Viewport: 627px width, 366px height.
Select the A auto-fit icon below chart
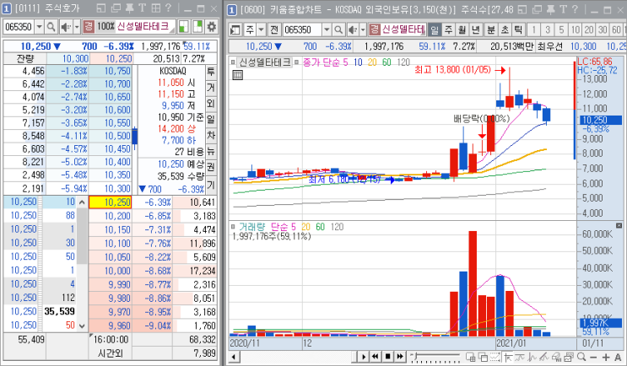619,357
